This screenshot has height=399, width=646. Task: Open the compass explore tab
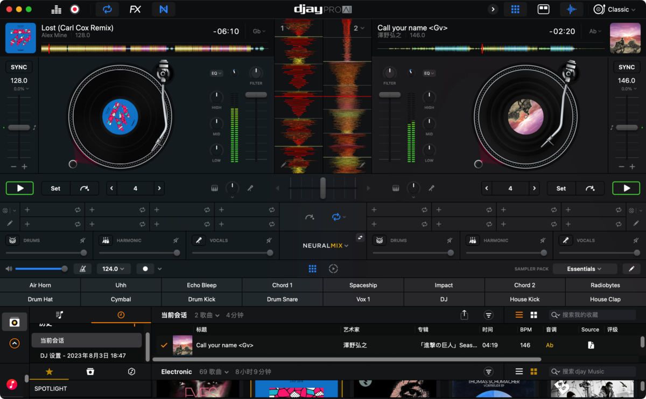131,372
